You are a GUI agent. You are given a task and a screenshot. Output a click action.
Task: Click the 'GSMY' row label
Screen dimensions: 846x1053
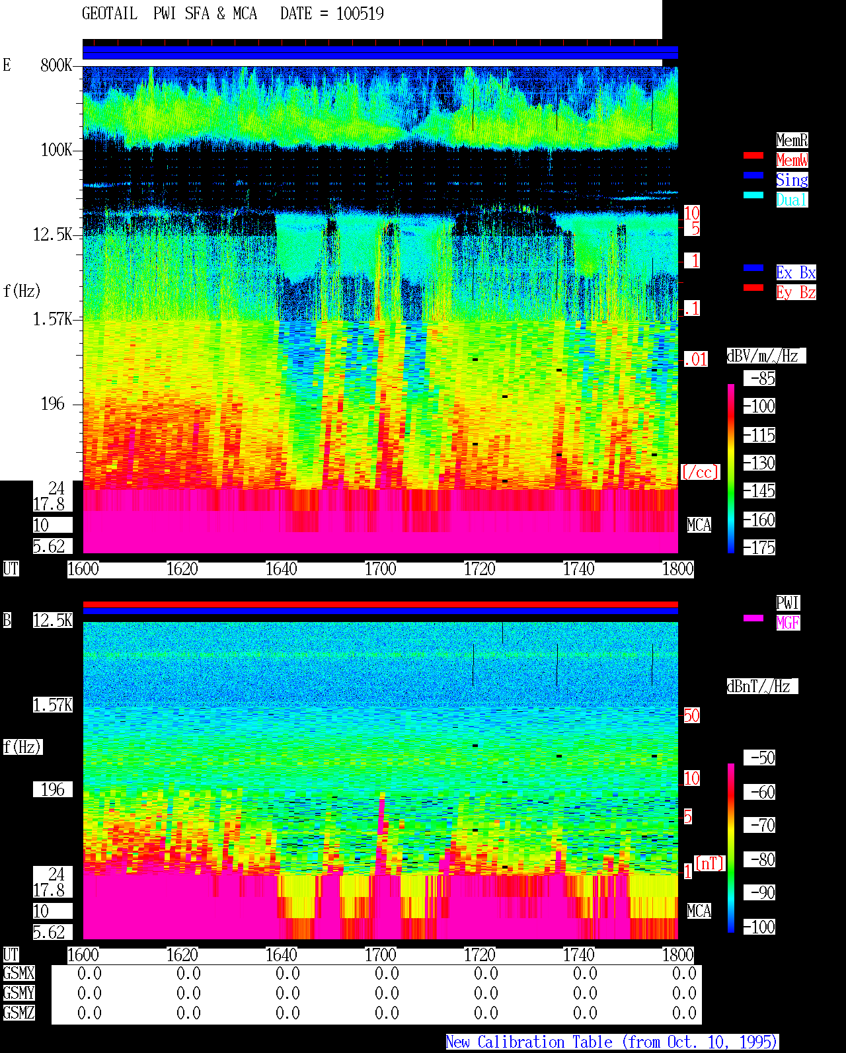point(19,993)
